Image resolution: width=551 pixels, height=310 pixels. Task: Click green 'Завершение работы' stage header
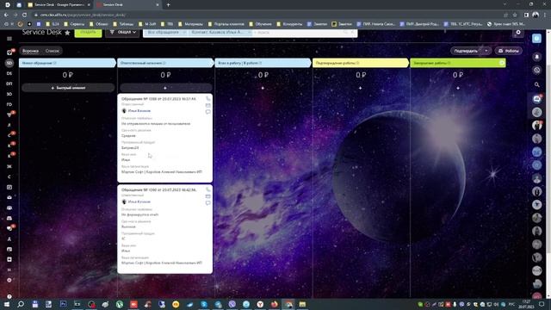tap(458, 63)
